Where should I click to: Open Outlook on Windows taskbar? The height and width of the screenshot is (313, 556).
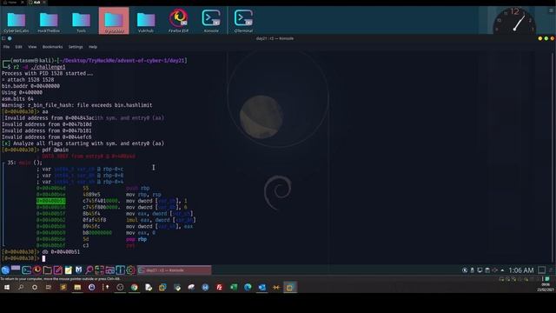[x=261, y=288]
